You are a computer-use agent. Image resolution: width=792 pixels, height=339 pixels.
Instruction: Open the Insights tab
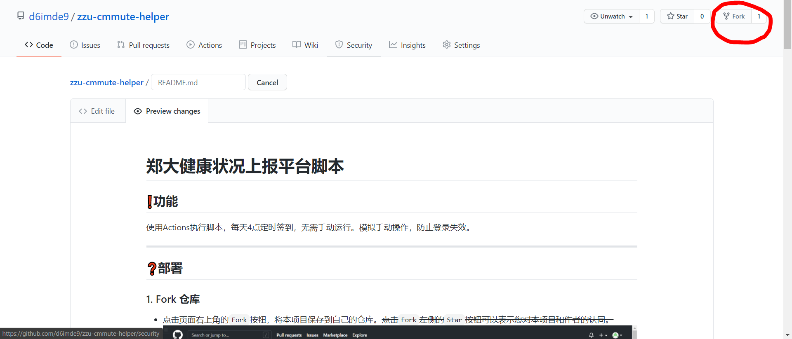point(407,45)
